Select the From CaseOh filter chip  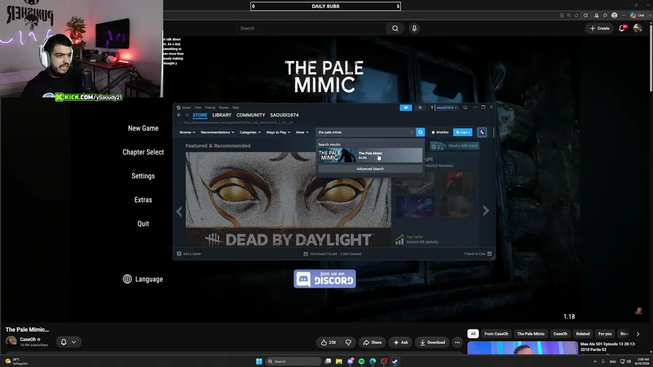tap(496, 334)
